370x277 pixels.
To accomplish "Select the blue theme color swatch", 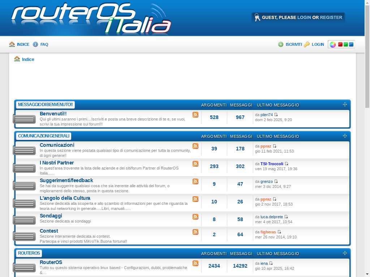I will 351,44.
